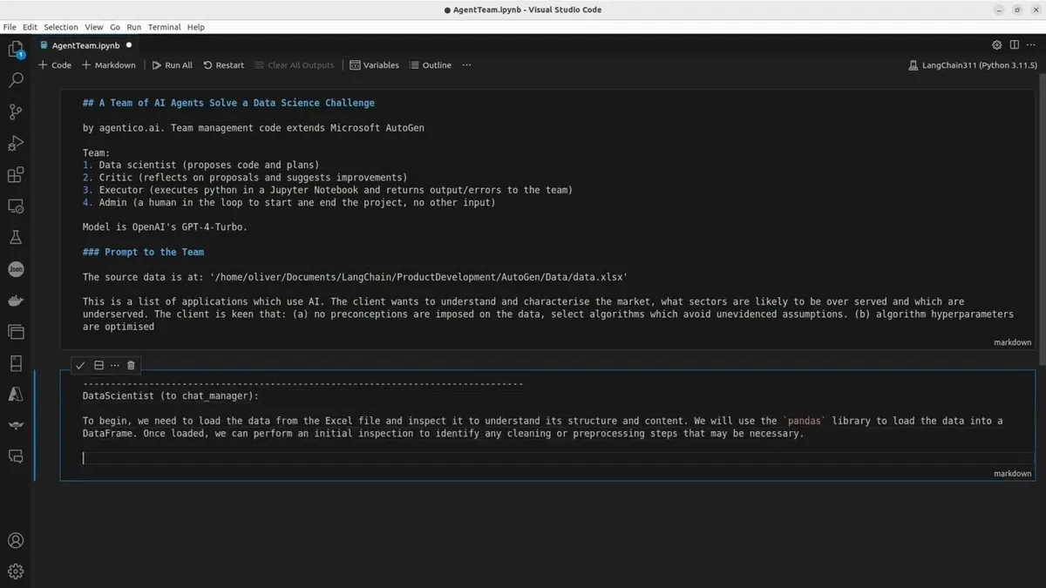1046x588 pixels.
Task: Click unsaved dot on AgentTeam.ipynb tab
Action: 129,45
